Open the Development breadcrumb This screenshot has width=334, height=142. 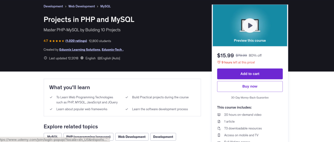coord(53,6)
